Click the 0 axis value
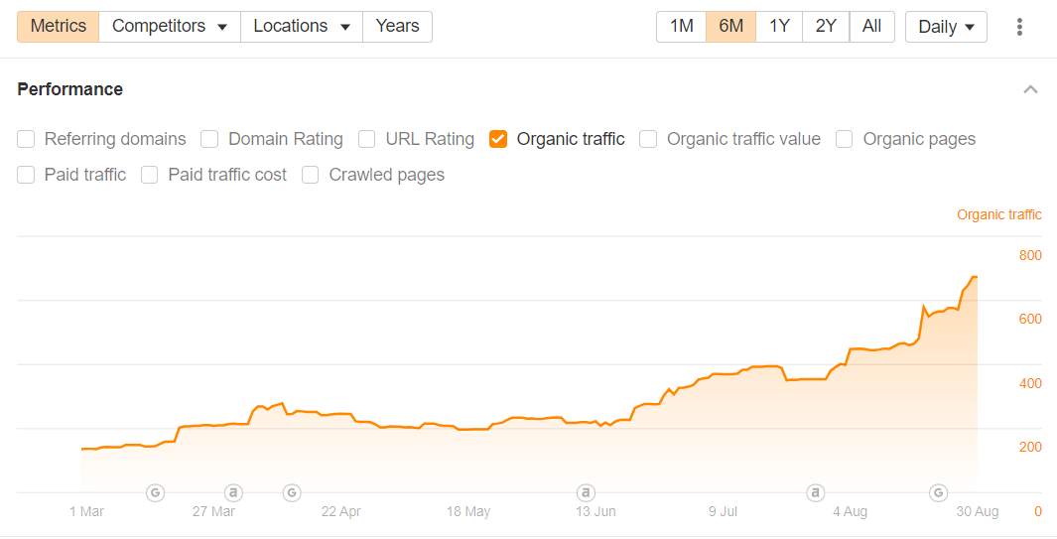This screenshot has height=539, width=1057. [1038, 511]
